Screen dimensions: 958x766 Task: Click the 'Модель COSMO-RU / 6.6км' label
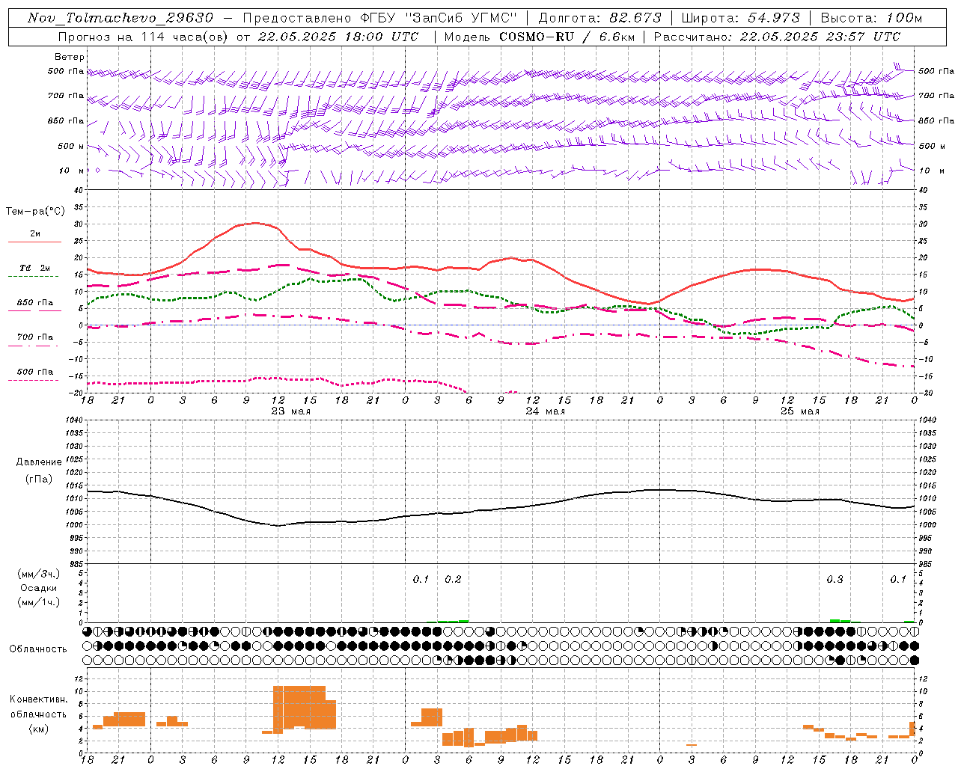539,37
